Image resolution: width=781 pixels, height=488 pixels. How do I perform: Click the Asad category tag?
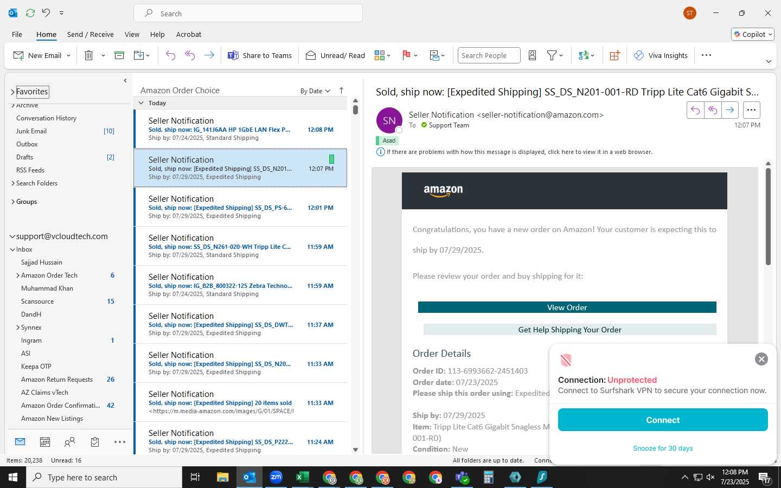(x=387, y=140)
